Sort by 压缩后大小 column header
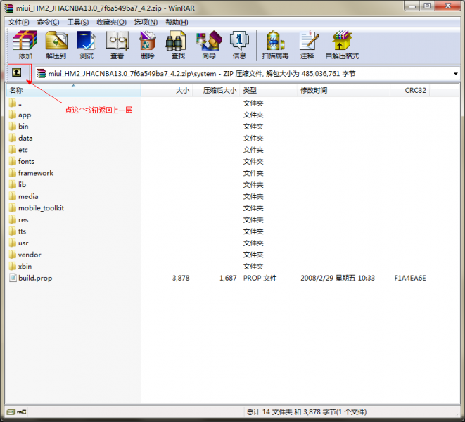Viewport: 465px width, 422px height. coord(216,91)
